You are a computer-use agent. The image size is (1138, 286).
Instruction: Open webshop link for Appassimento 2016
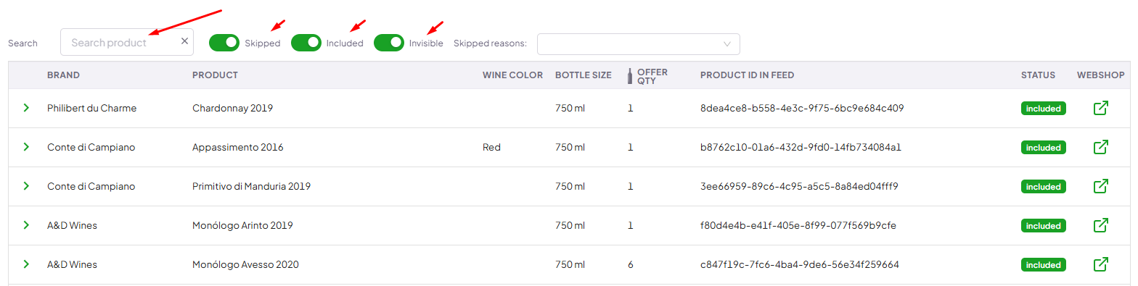(x=1100, y=148)
